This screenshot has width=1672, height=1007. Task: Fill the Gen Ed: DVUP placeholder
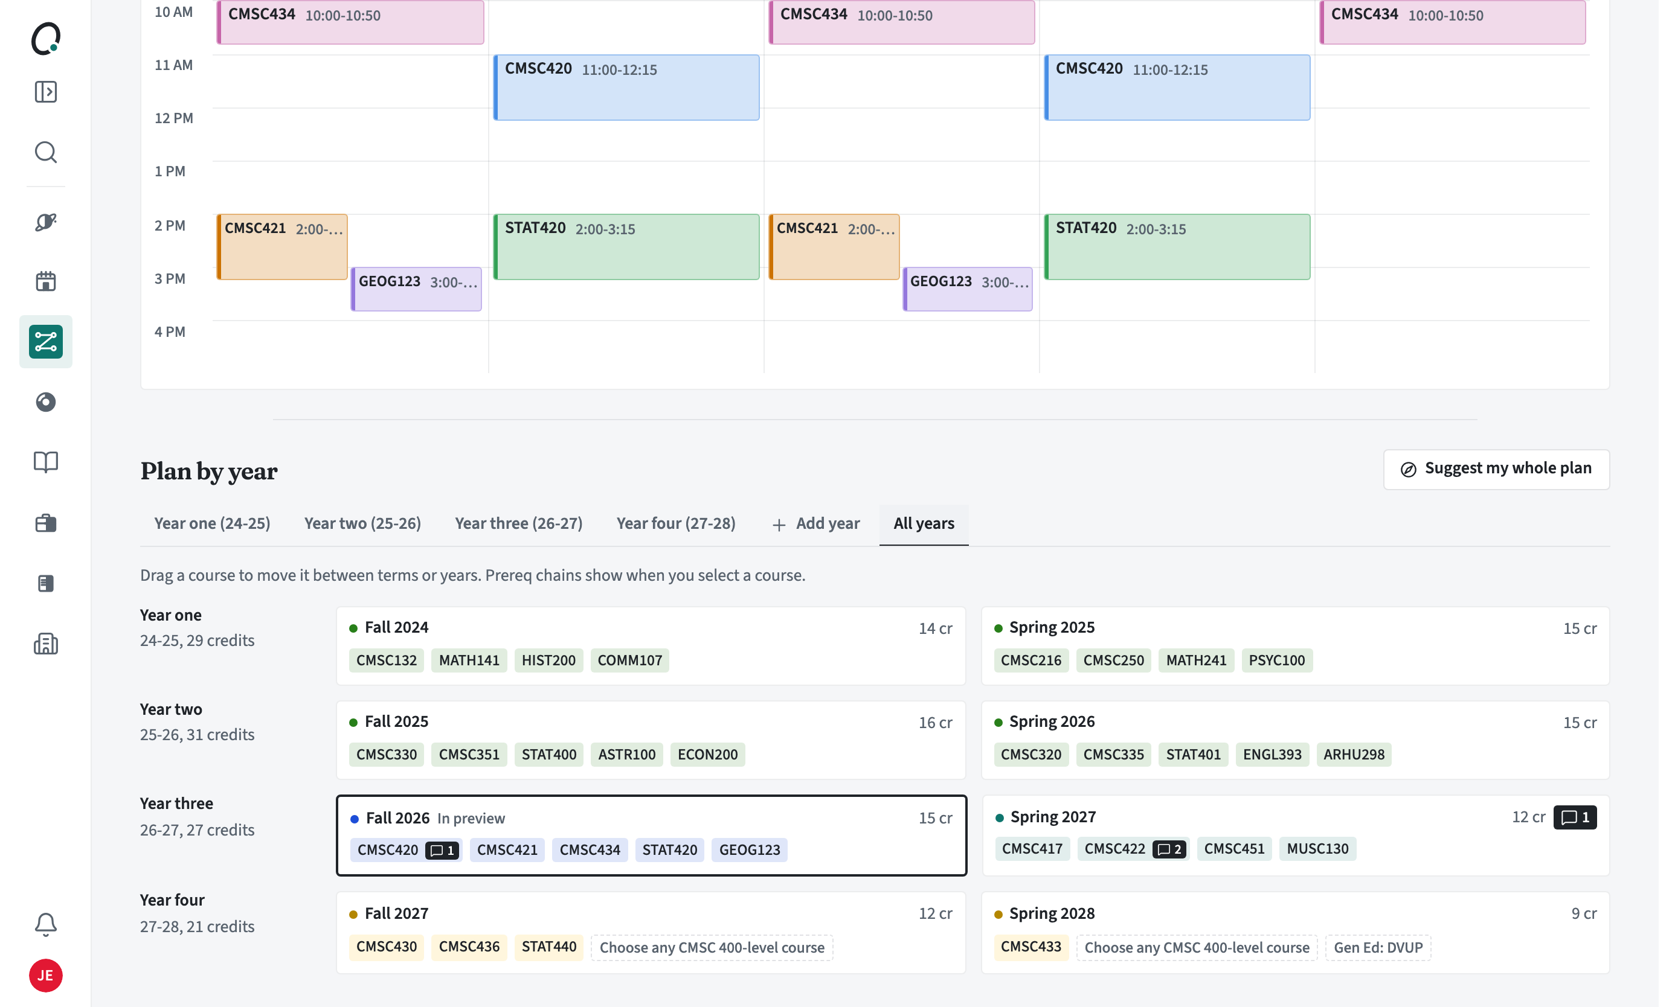tap(1377, 947)
